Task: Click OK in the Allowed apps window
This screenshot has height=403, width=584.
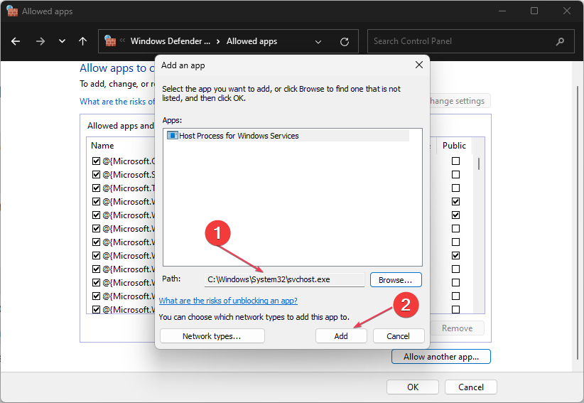Action: point(413,387)
